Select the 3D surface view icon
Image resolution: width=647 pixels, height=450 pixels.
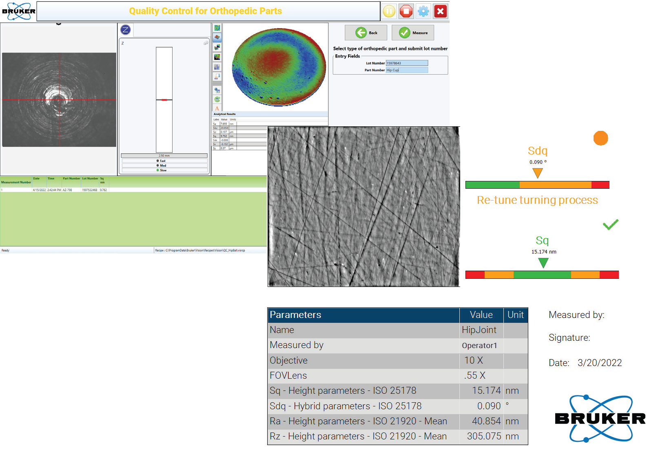217,37
